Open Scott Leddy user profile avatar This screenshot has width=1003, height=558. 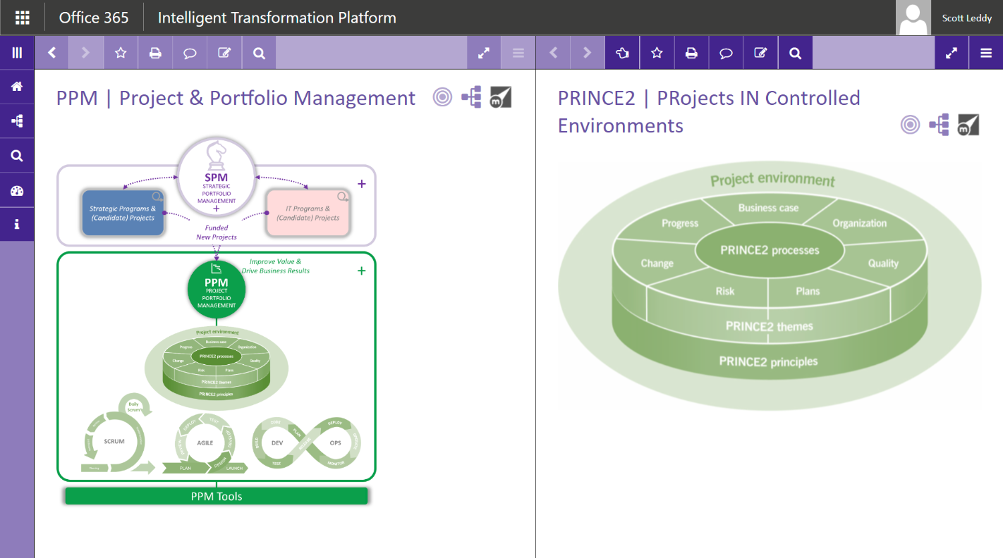pyautogui.click(x=913, y=18)
